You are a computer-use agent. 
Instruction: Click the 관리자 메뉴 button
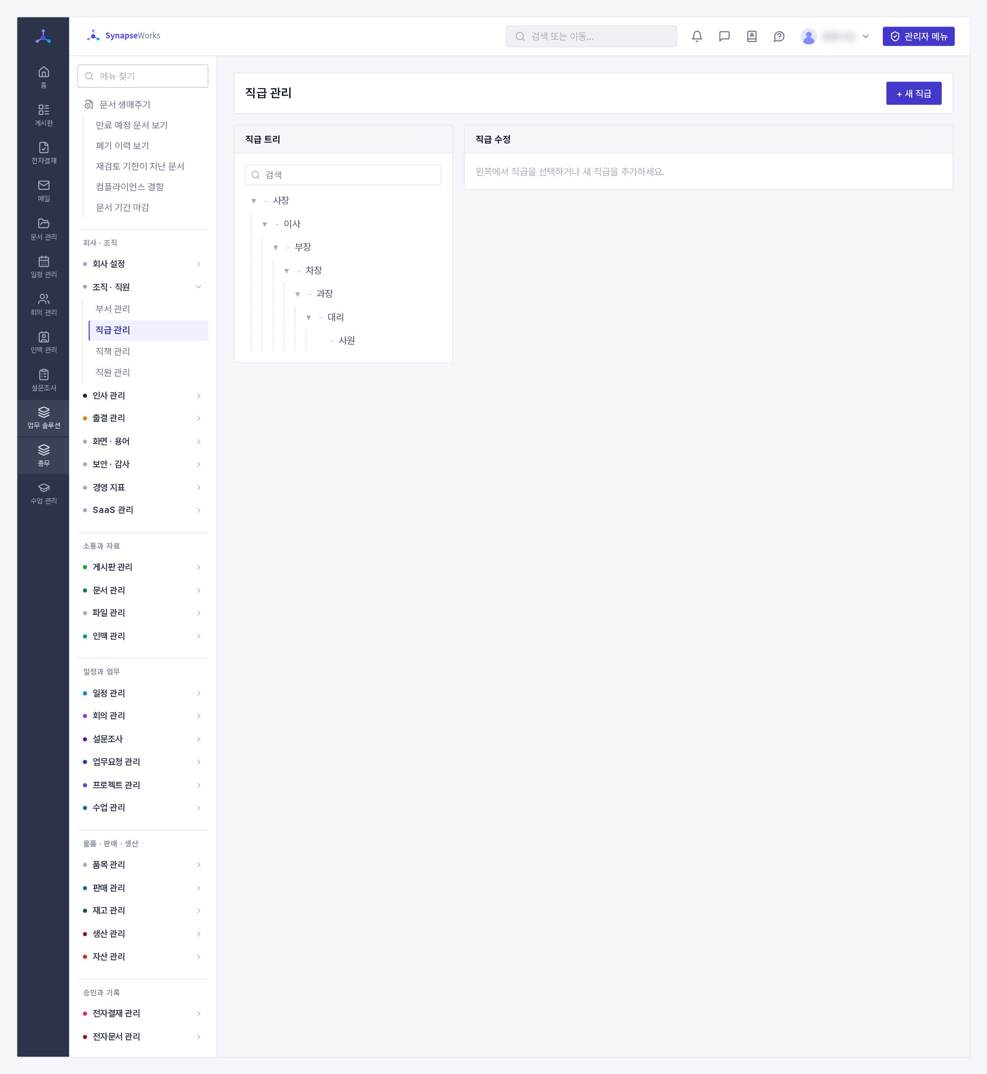pos(918,36)
